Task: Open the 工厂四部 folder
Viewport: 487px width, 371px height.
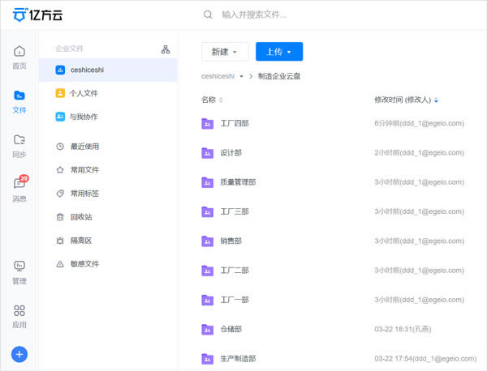Action: point(234,124)
